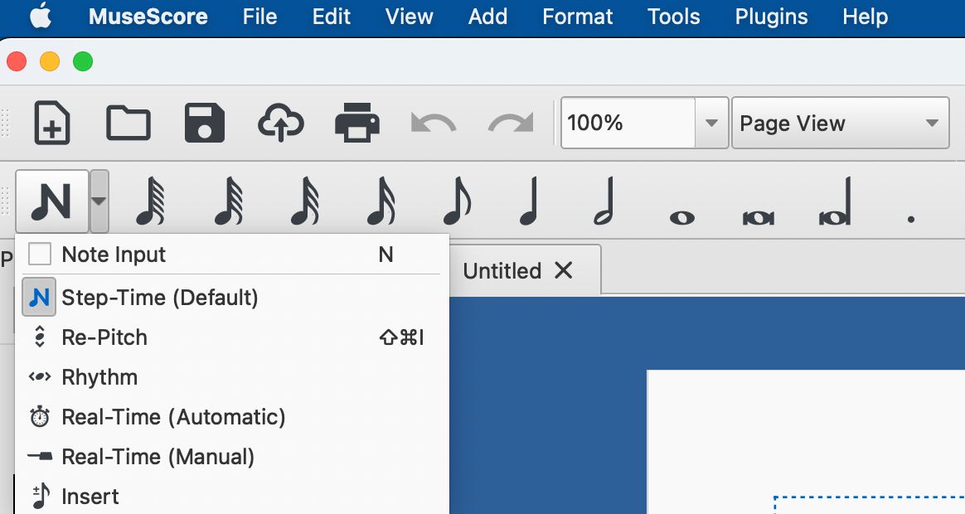Select the quarter note duration
This screenshot has height=514, width=965.
[x=530, y=201]
